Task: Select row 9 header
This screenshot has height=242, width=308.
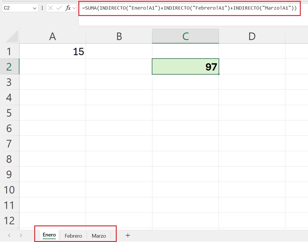Action: [9, 174]
